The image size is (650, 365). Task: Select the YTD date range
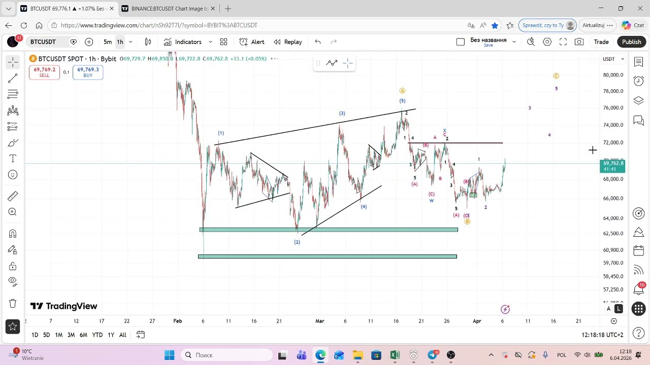click(x=97, y=335)
